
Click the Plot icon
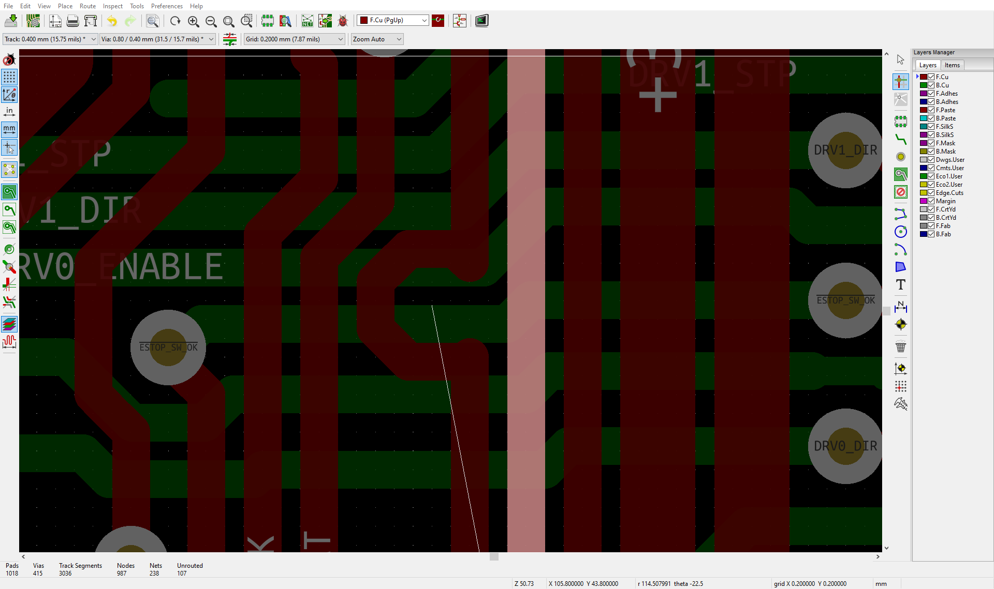tap(91, 21)
